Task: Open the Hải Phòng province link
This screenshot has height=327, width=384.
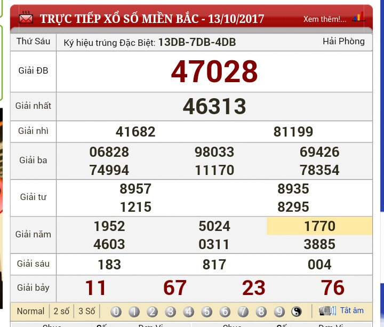Action: point(343,42)
